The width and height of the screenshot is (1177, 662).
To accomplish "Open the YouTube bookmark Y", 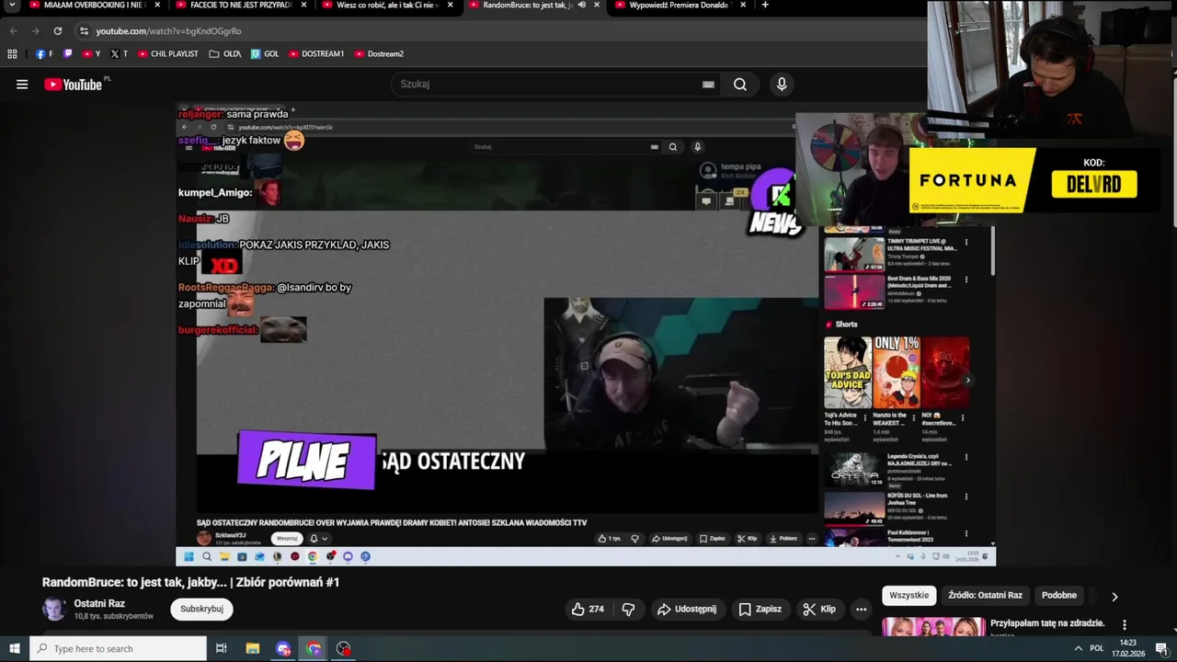I will tap(91, 54).
